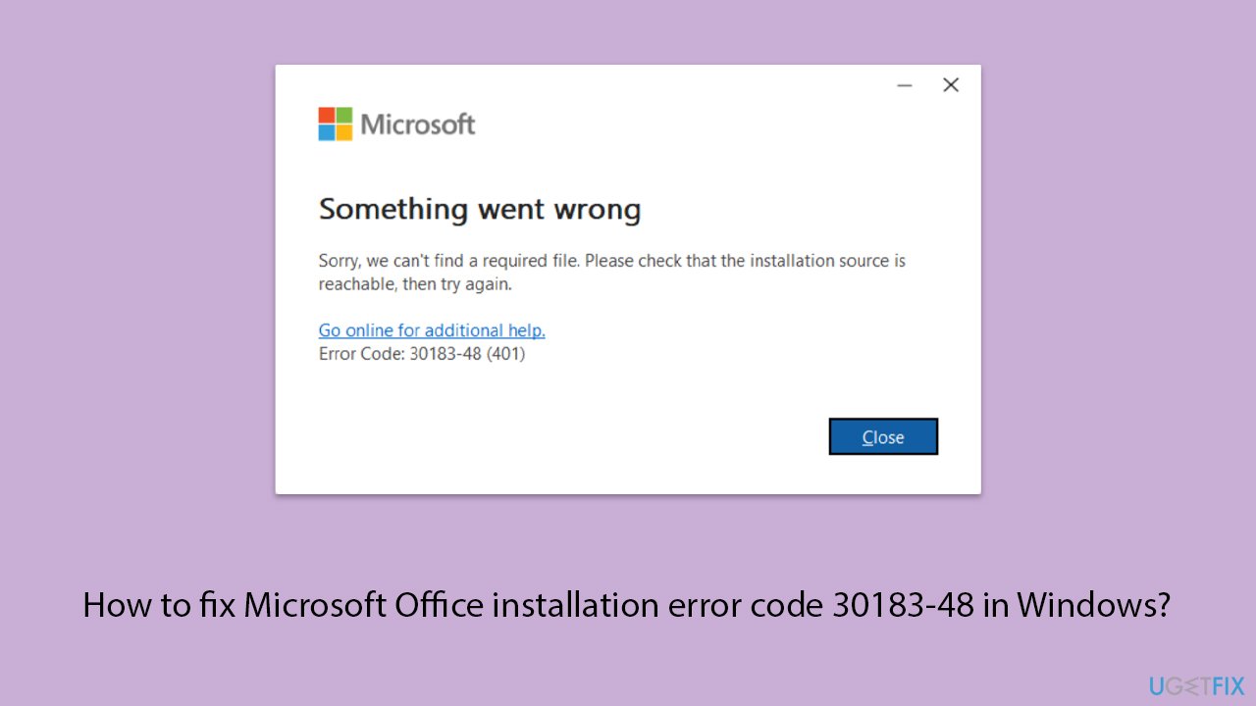1256x706 pixels.
Task: Click the article headline about error 30183-48
Action: (627, 605)
